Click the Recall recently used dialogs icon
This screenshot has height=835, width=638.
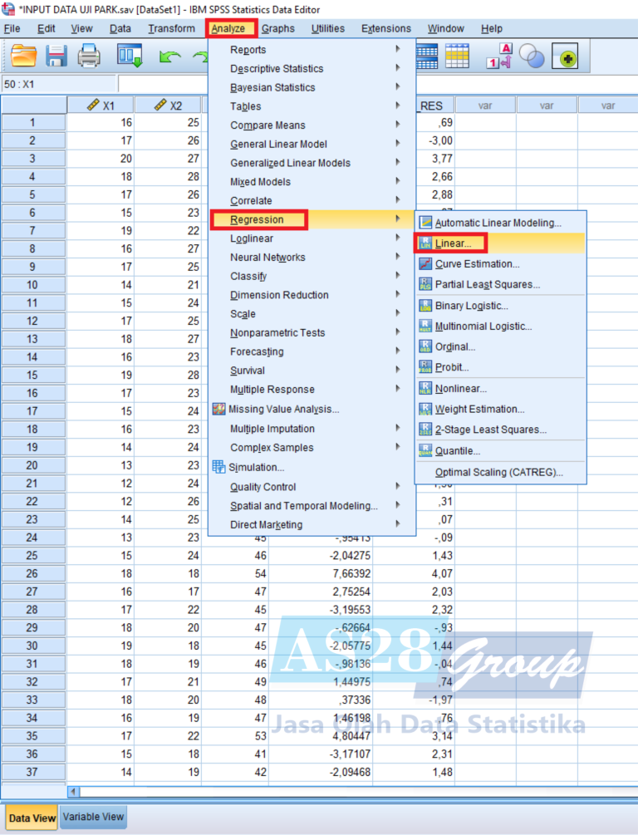click(130, 56)
